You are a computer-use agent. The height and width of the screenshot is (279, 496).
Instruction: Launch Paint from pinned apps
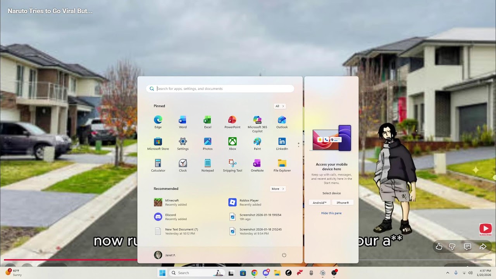[257, 144]
